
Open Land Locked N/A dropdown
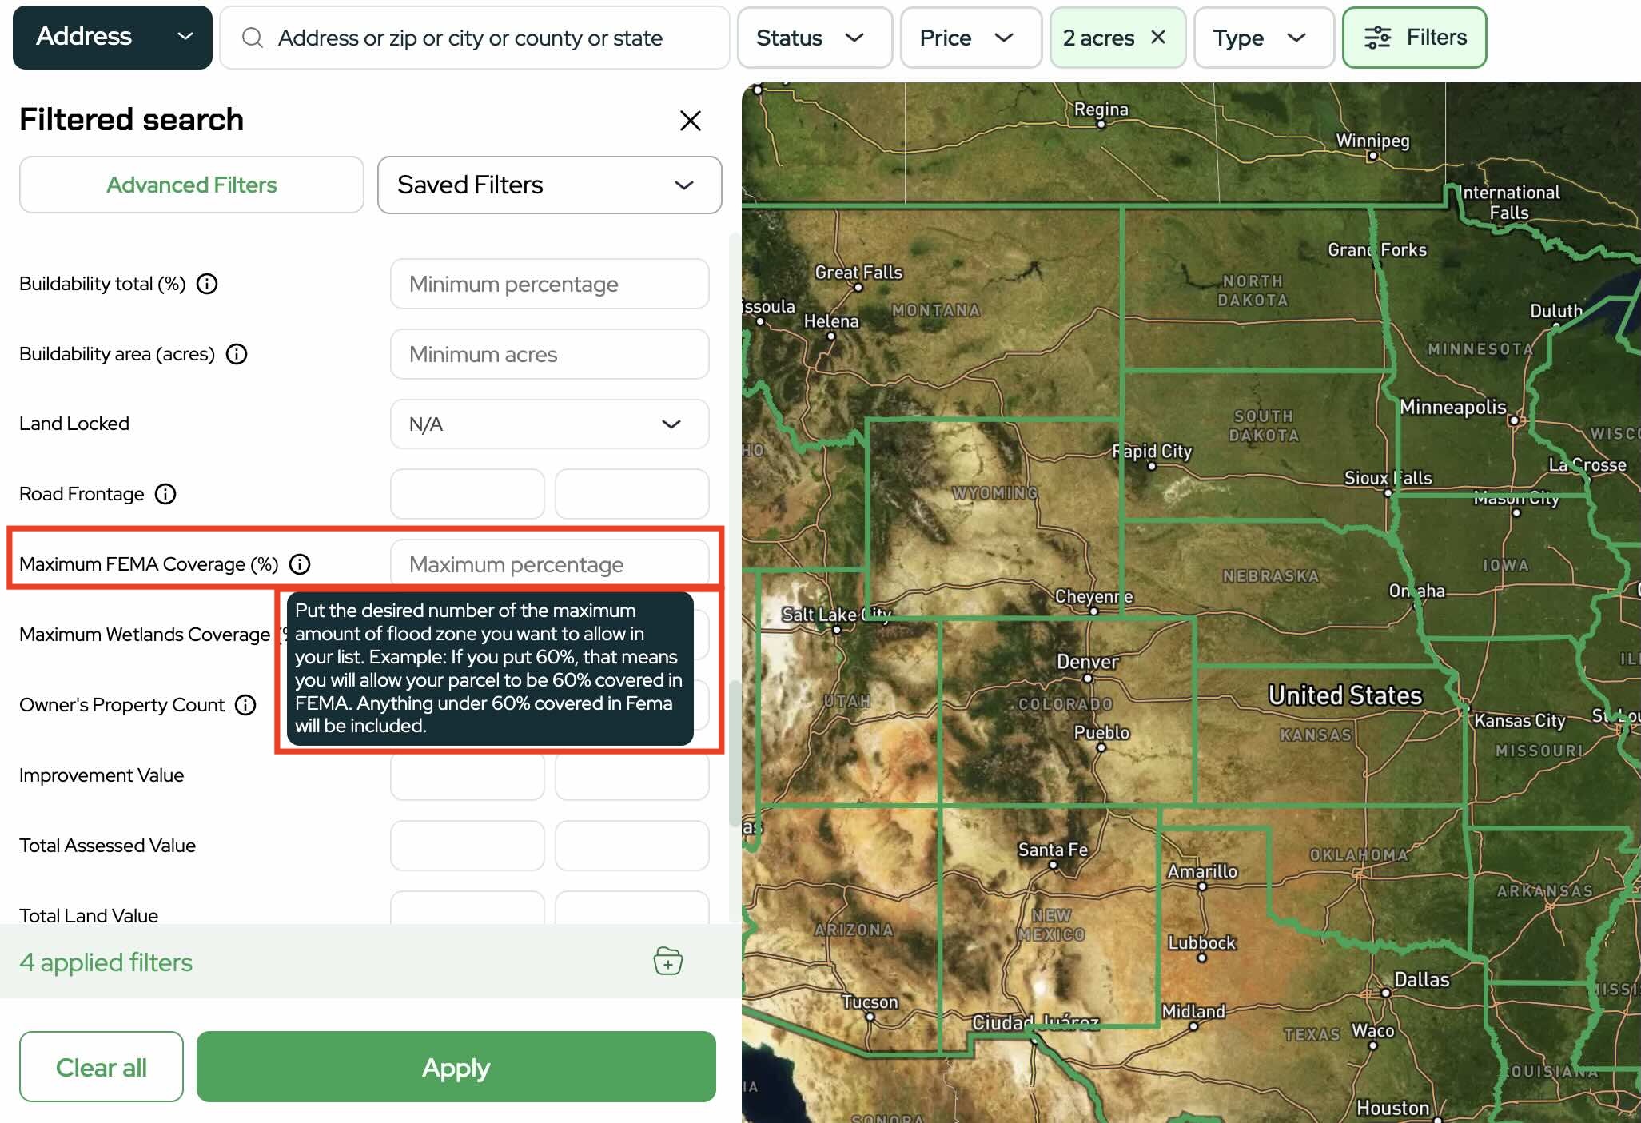point(549,424)
